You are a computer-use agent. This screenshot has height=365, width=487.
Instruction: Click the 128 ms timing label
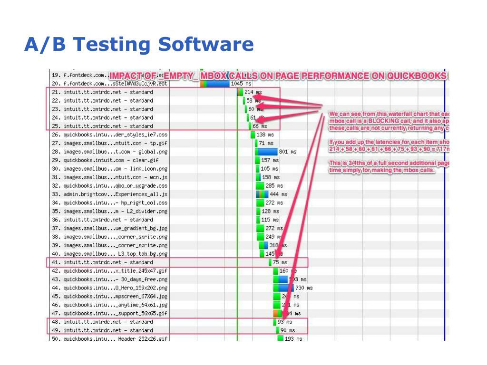[x=271, y=211]
